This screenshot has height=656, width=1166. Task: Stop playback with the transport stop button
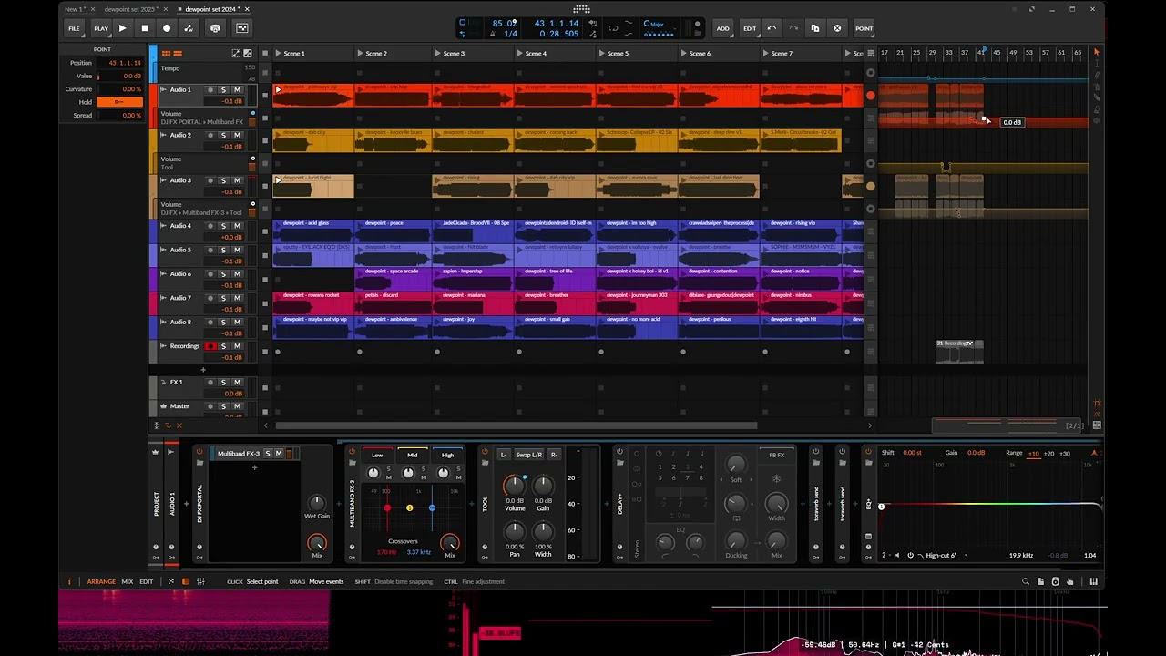[x=144, y=28]
